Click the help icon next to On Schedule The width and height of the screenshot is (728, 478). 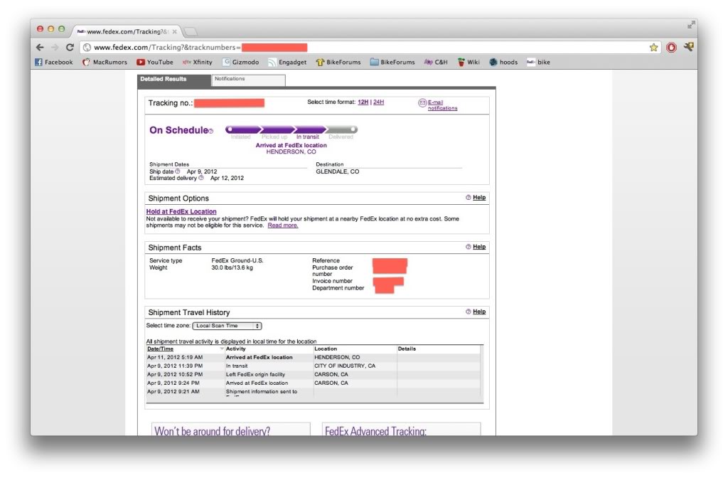(x=210, y=132)
